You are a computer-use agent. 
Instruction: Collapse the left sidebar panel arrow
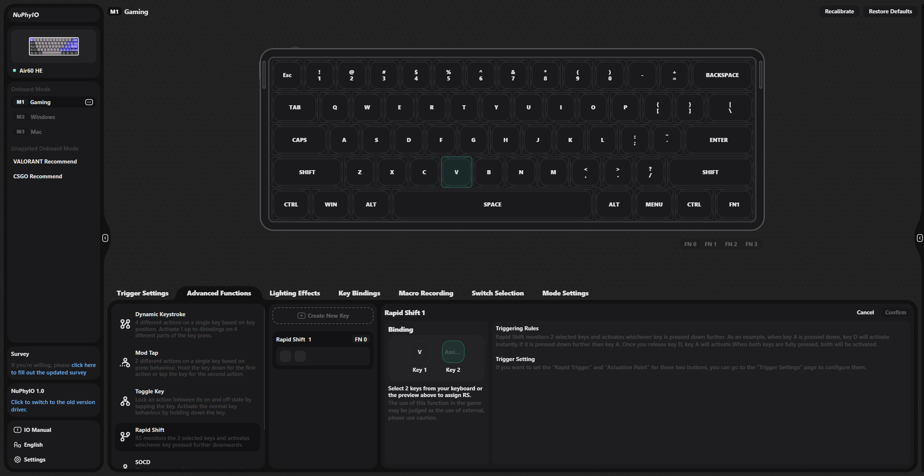[105, 238]
